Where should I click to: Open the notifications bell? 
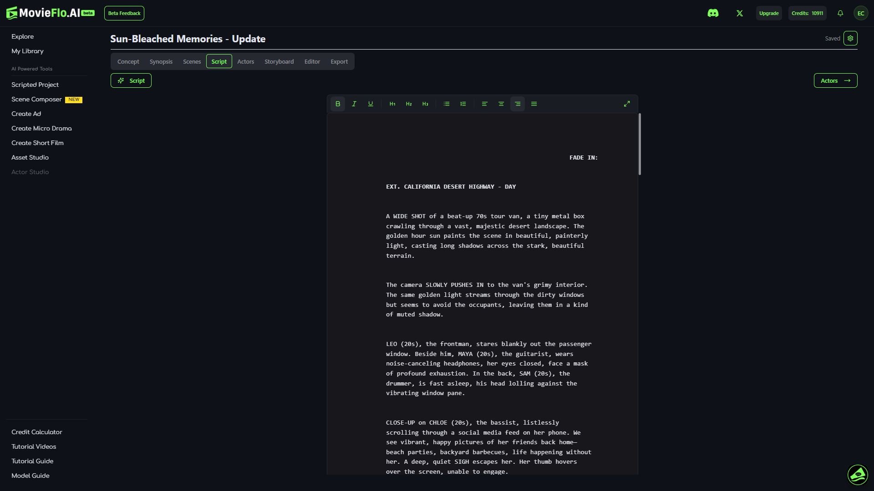[x=840, y=13]
